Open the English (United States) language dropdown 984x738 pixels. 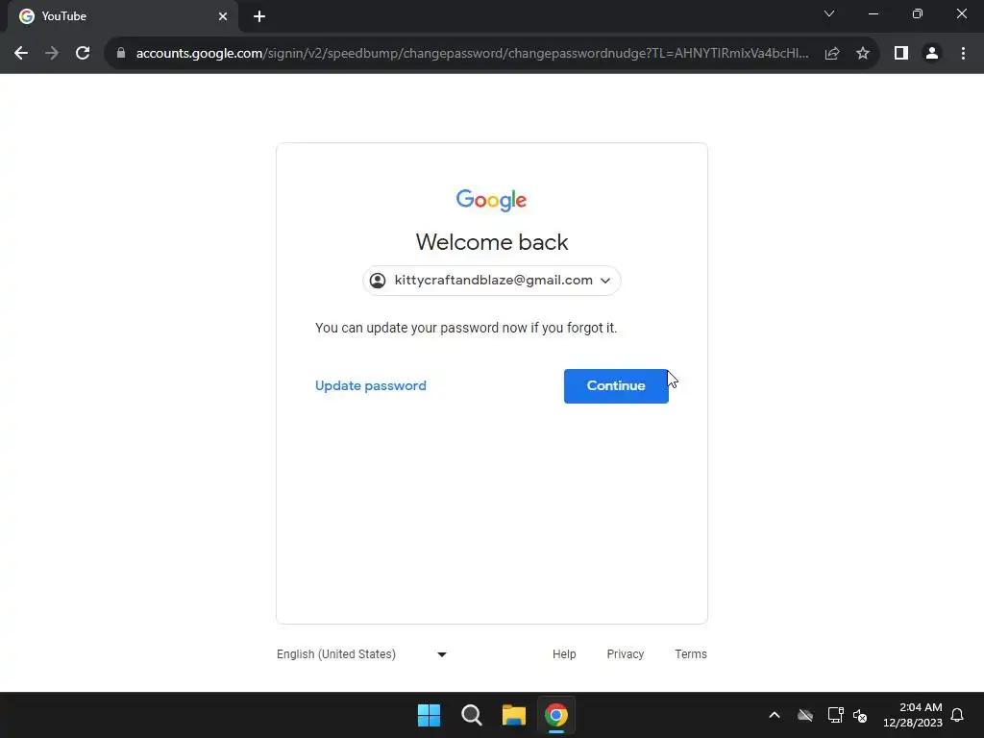point(361,654)
